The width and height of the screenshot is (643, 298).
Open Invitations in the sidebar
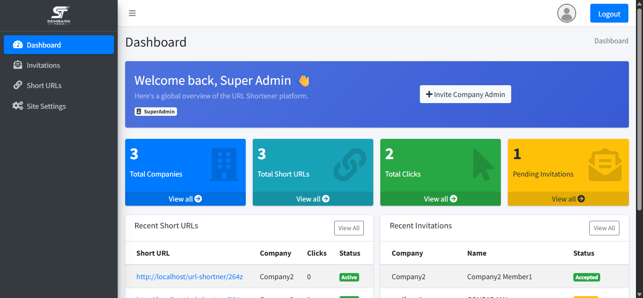[x=59, y=65]
